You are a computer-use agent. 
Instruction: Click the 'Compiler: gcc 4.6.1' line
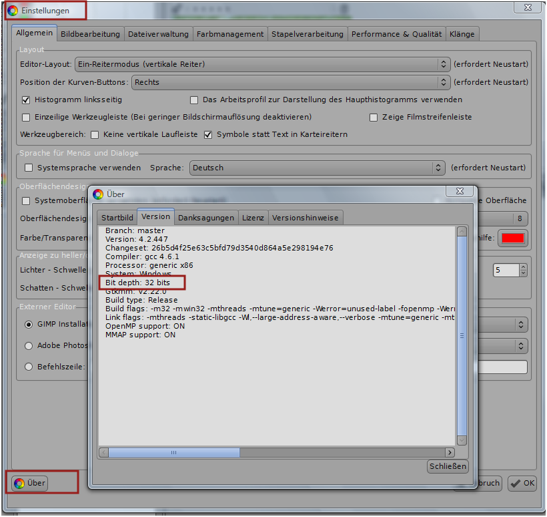pyautogui.click(x=142, y=256)
